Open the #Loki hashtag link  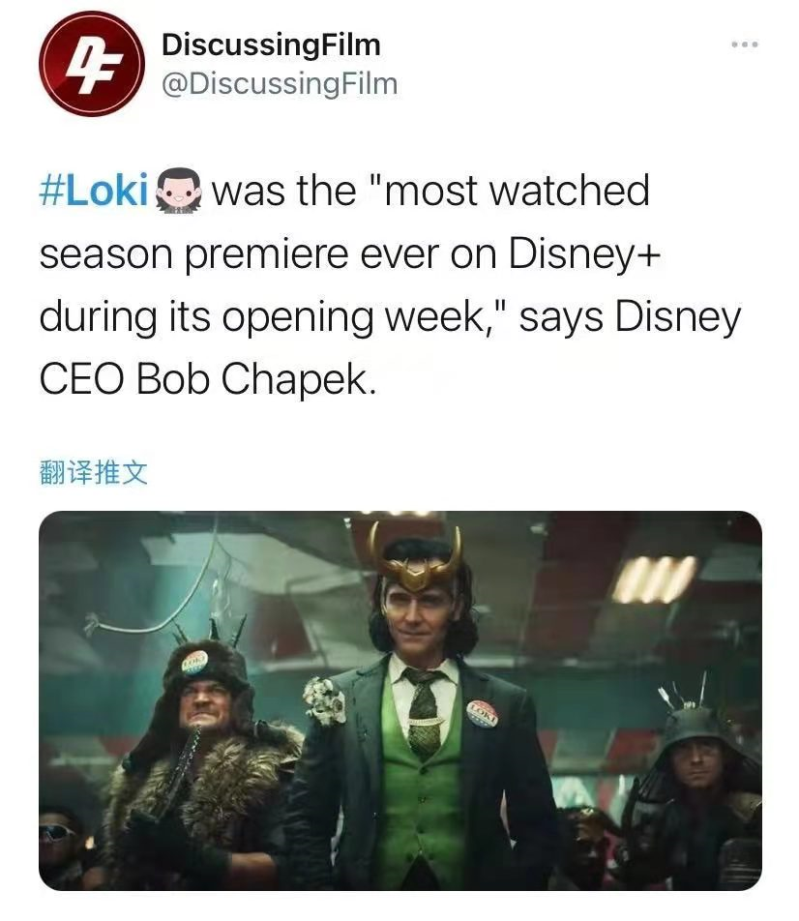click(94, 191)
